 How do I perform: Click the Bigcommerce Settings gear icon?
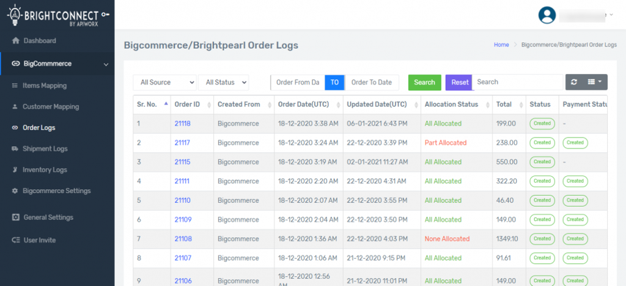(x=15, y=191)
